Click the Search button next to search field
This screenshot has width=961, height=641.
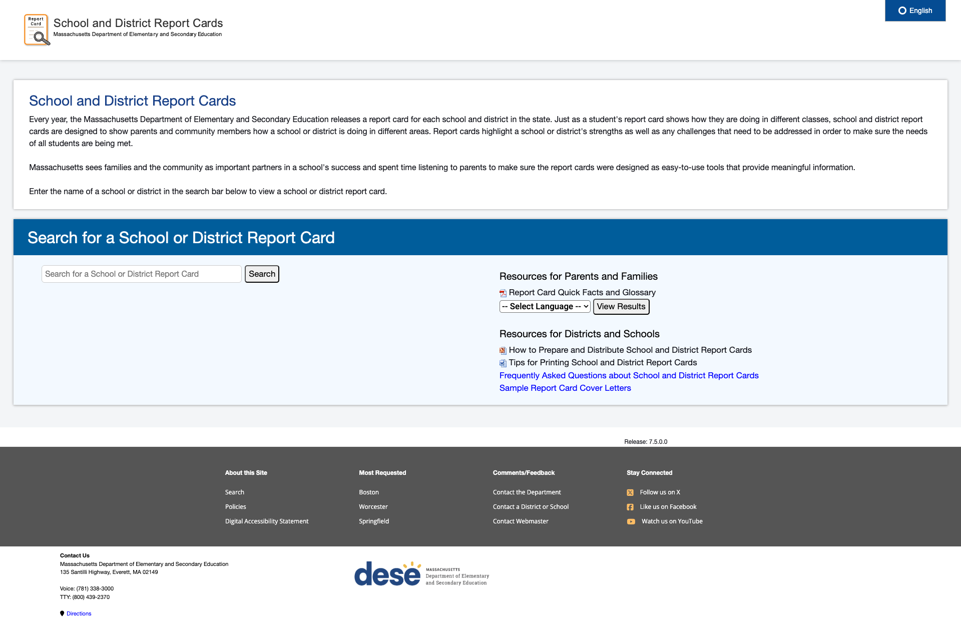pos(262,274)
